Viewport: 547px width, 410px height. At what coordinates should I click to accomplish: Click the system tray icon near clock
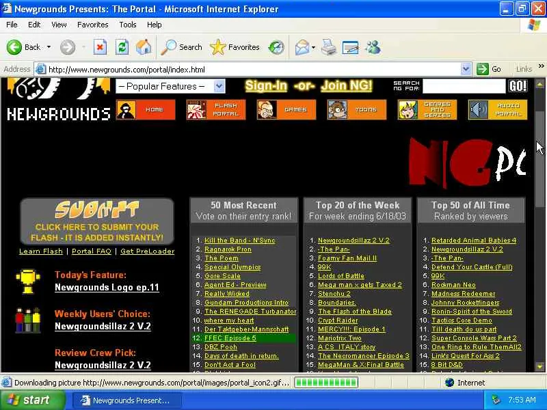(496, 400)
